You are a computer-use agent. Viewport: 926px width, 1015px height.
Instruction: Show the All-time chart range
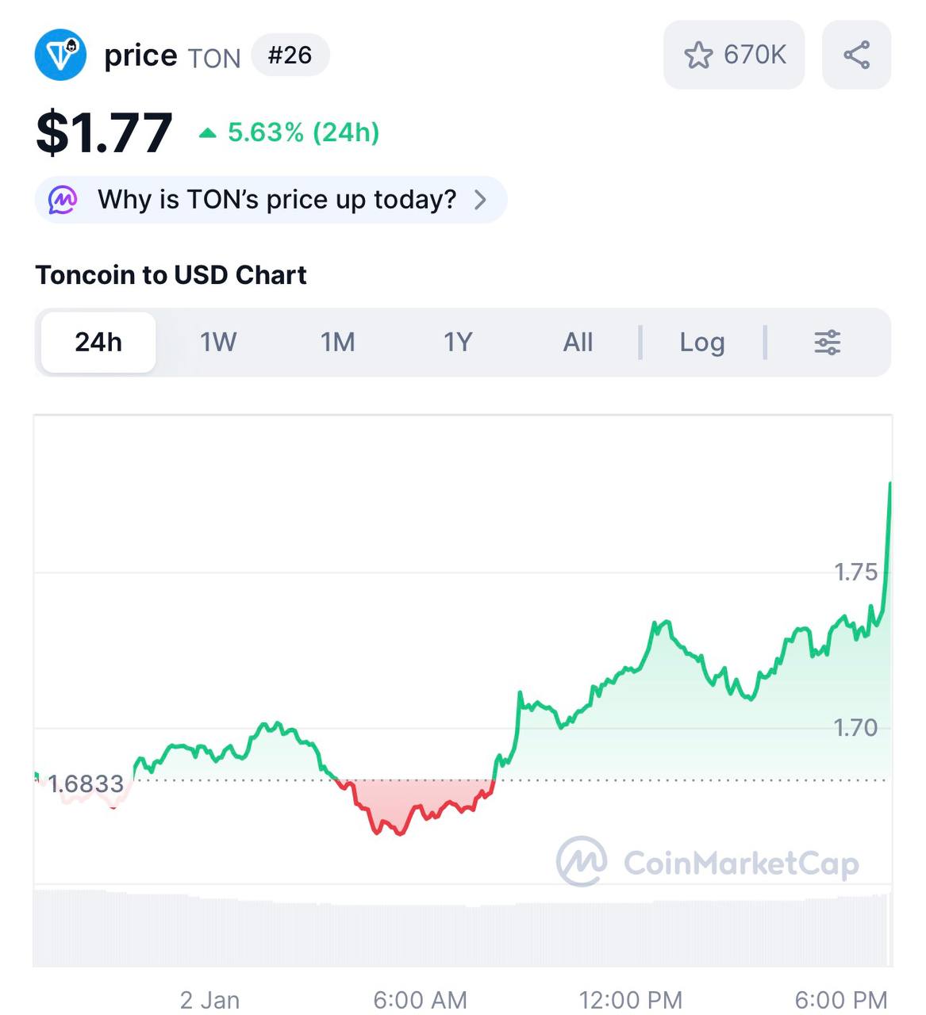tap(578, 343)
